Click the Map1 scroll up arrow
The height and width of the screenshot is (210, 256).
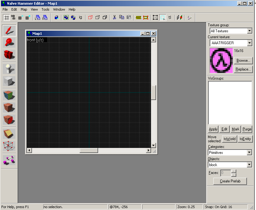(x=154, y=40)
